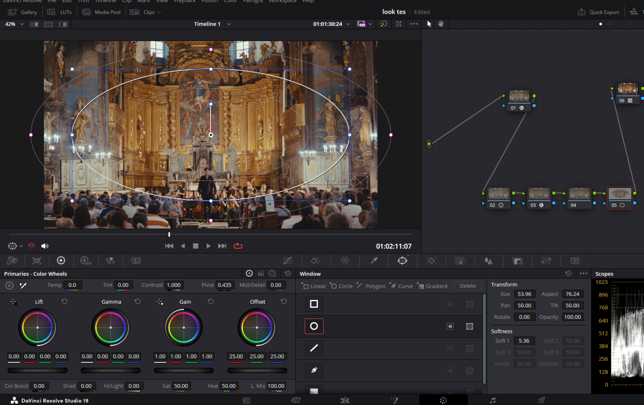Image resolution: width=644 pixels, height=405 pixels.
Task: Switch to the Color page
Action: pos(443,400)
